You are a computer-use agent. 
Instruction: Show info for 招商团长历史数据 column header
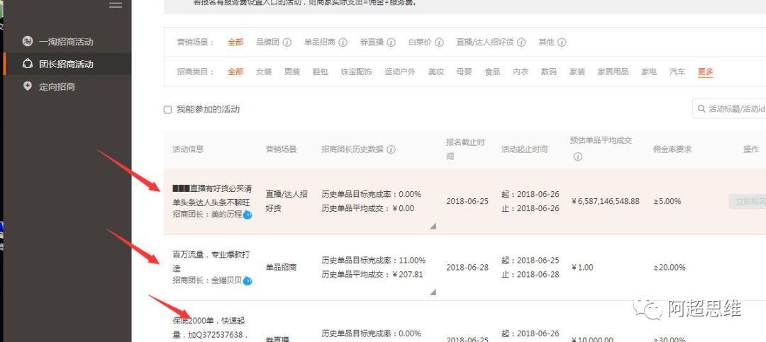pyautogui.click(x=391, y=149)
